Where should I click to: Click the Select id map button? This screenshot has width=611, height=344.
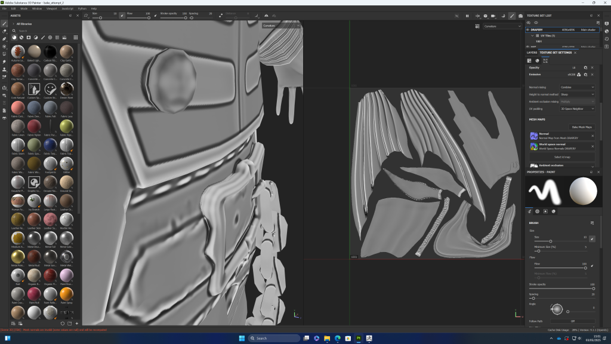pos(563,156)
